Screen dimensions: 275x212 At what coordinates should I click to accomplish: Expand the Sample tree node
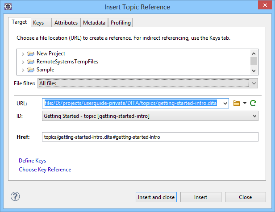coord(23,70)
